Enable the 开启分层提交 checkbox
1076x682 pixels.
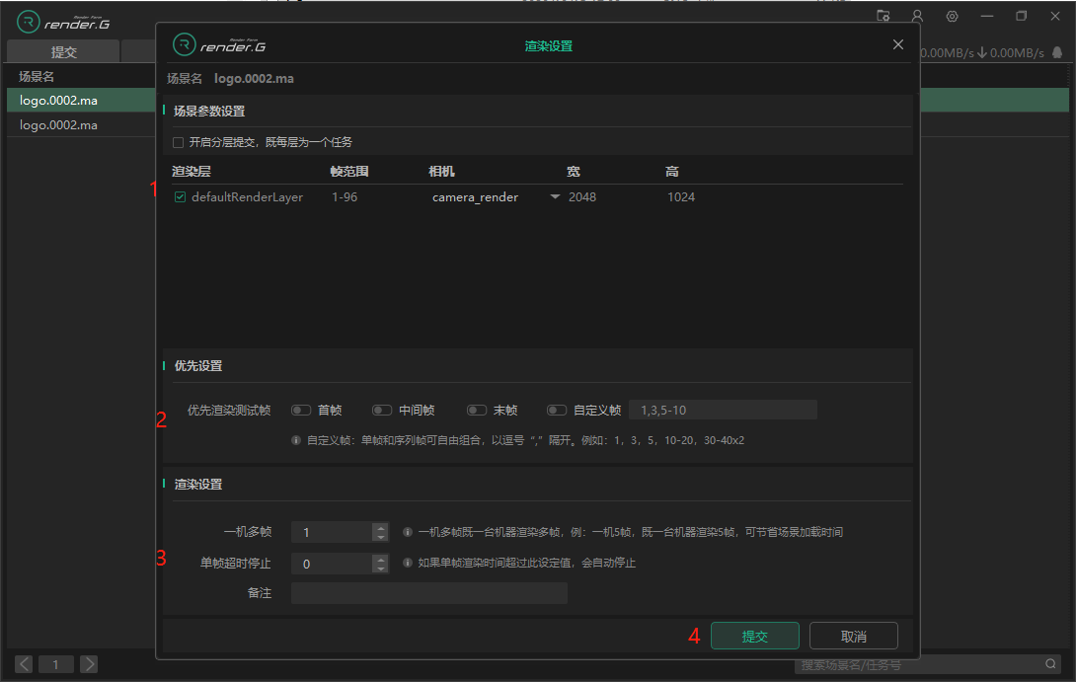(179, 142)
